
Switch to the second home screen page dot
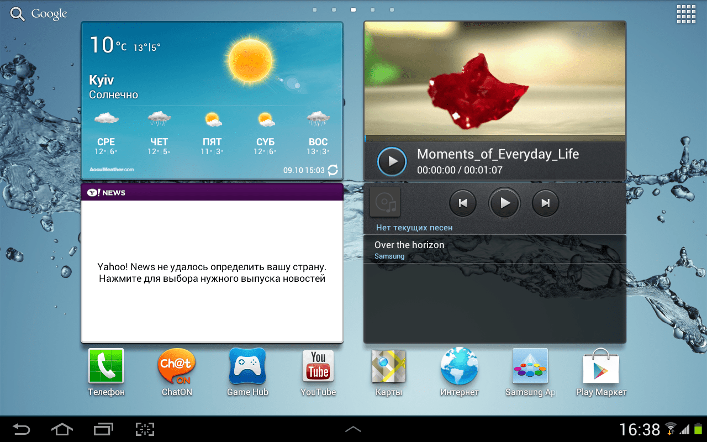pos(334,10)
